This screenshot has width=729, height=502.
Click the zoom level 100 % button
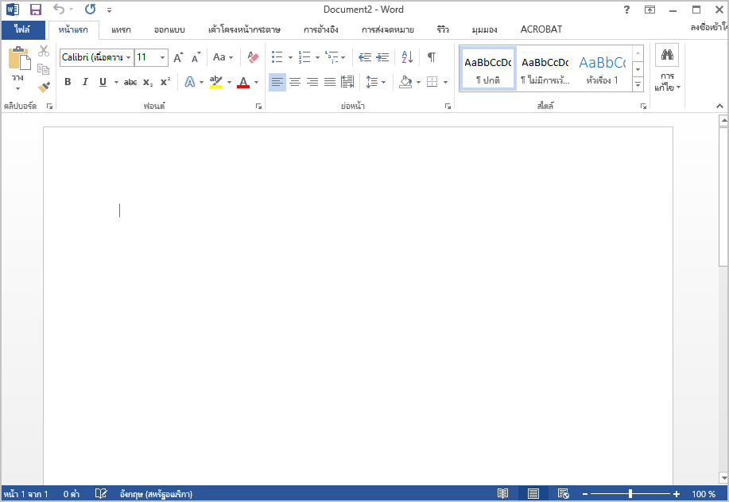704,493
